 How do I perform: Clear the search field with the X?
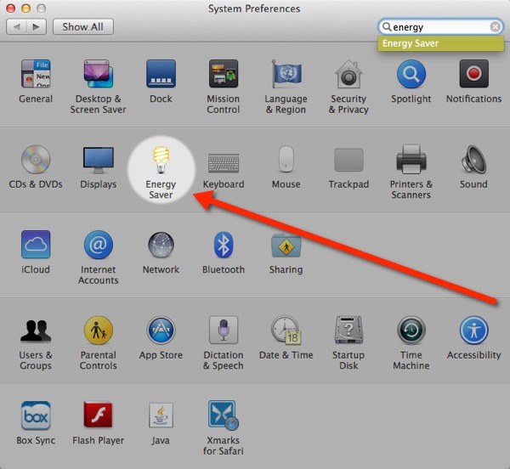pyautogui.click(x=495, y=26)
